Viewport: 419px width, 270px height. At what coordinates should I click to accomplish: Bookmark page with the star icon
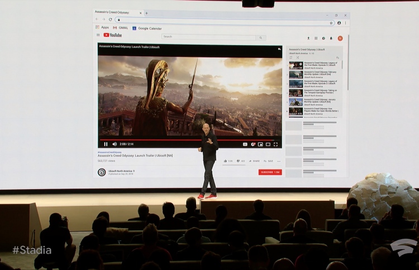click(331, 23)
